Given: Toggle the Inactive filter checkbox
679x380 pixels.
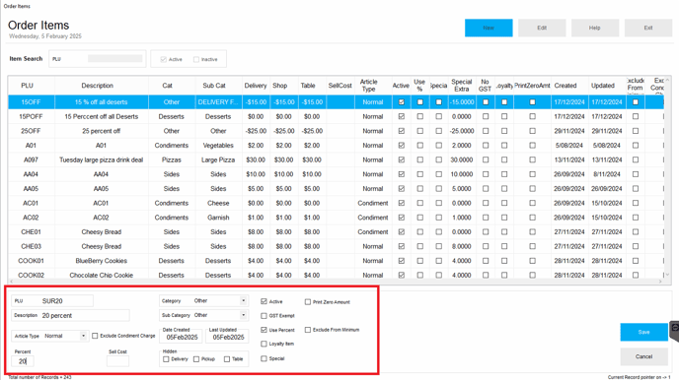Looking at the screenshot, I should tap(196, 60).
